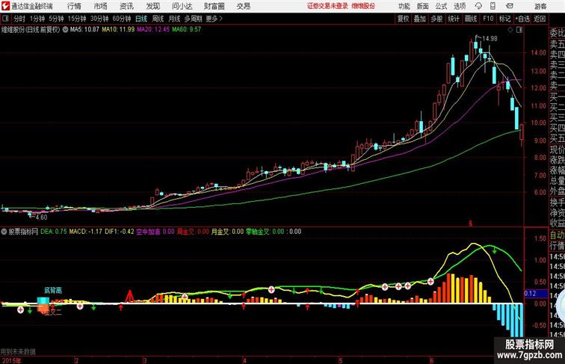Image resolution: width=565 pixels, height=364 pixels.
Task: Switch to the 60分钟 period tab
Action: point(121,19)
